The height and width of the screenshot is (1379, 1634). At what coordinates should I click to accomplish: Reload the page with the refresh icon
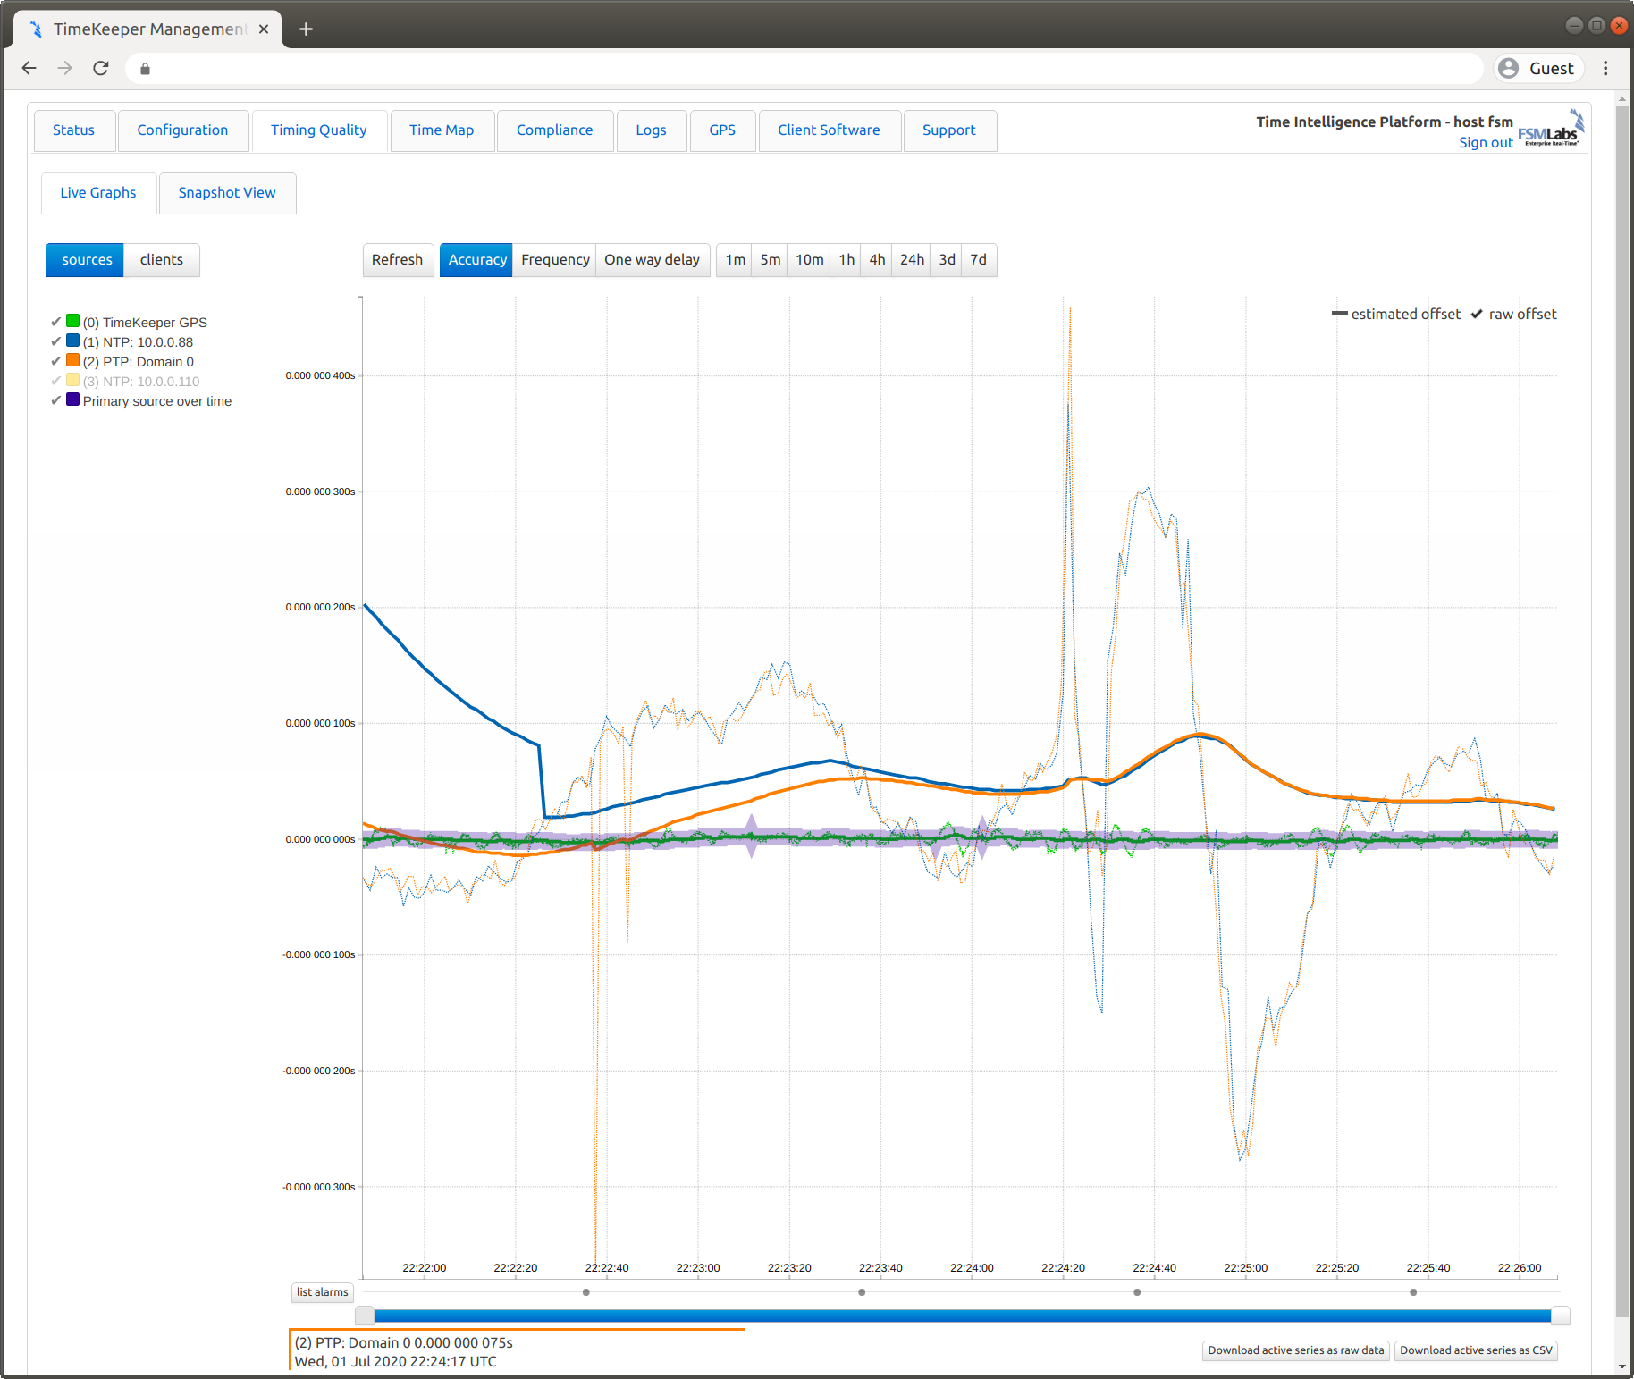101,68
